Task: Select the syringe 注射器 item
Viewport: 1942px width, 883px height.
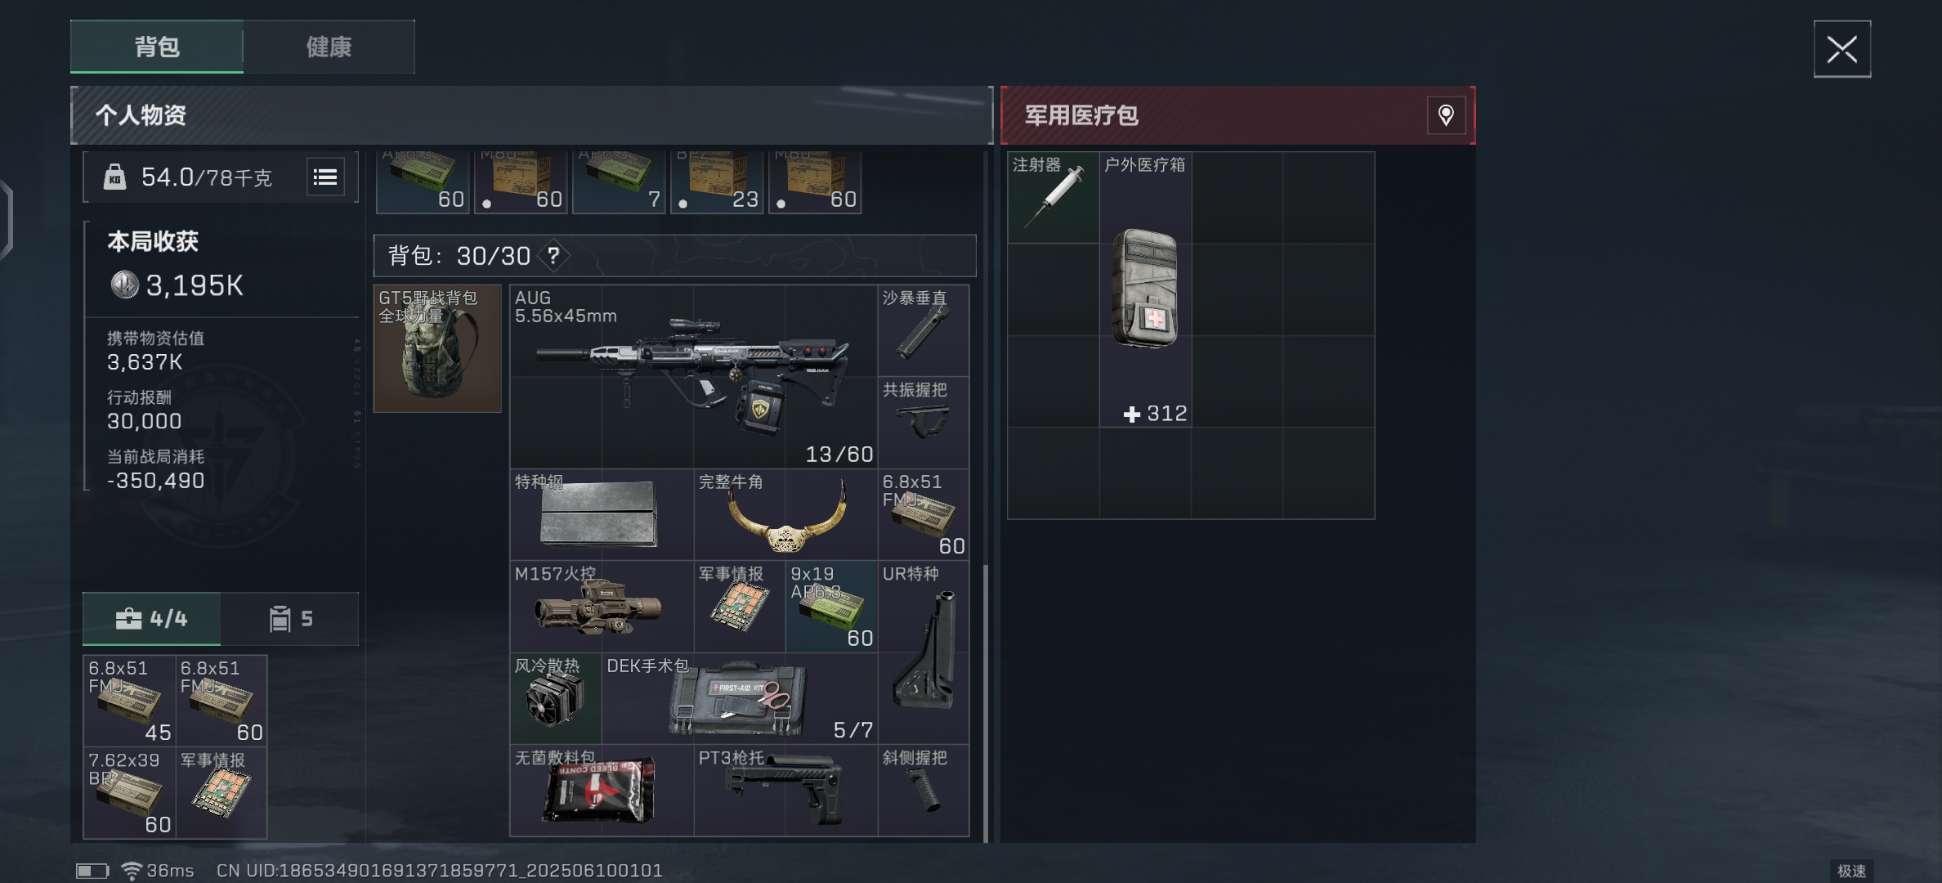Action: [1053, 197]
